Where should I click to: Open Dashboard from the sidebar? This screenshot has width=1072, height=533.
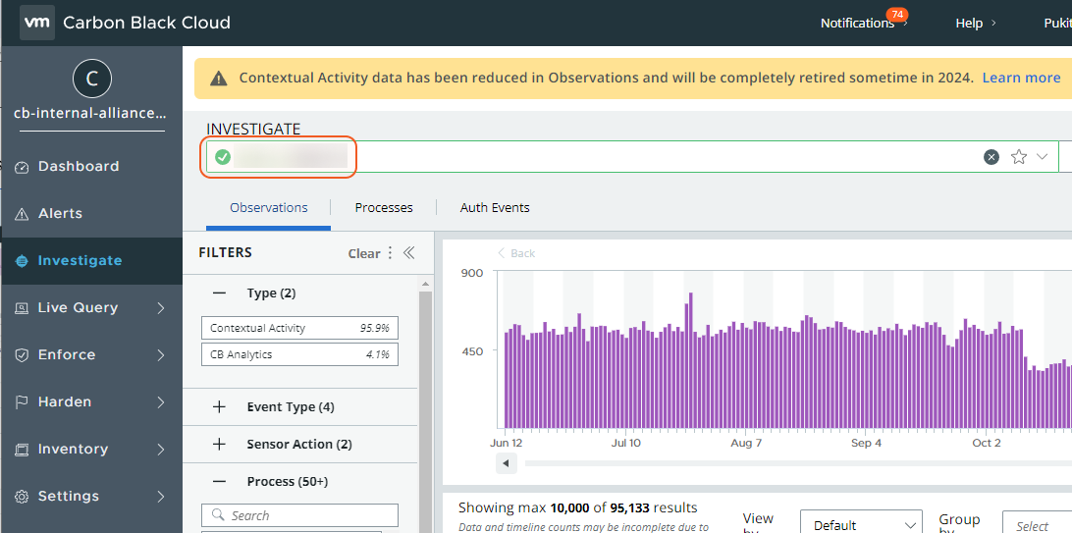click(x=78, y=167)
